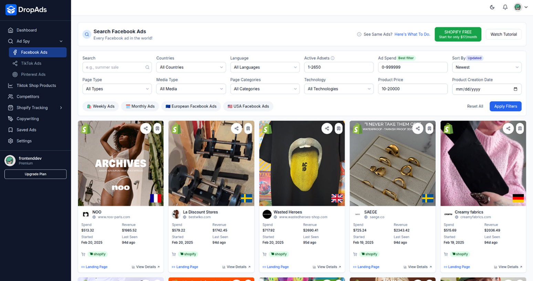Image resolution: width=533 pixels, height=281 pixels.
Task: Click Apply Filters button
Action: [505, 106]
